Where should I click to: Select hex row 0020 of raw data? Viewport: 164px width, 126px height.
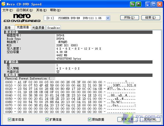pyautogui.click(x=70, y=89)
